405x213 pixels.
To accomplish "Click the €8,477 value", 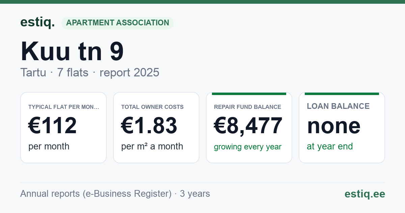I will pos(248,126).
